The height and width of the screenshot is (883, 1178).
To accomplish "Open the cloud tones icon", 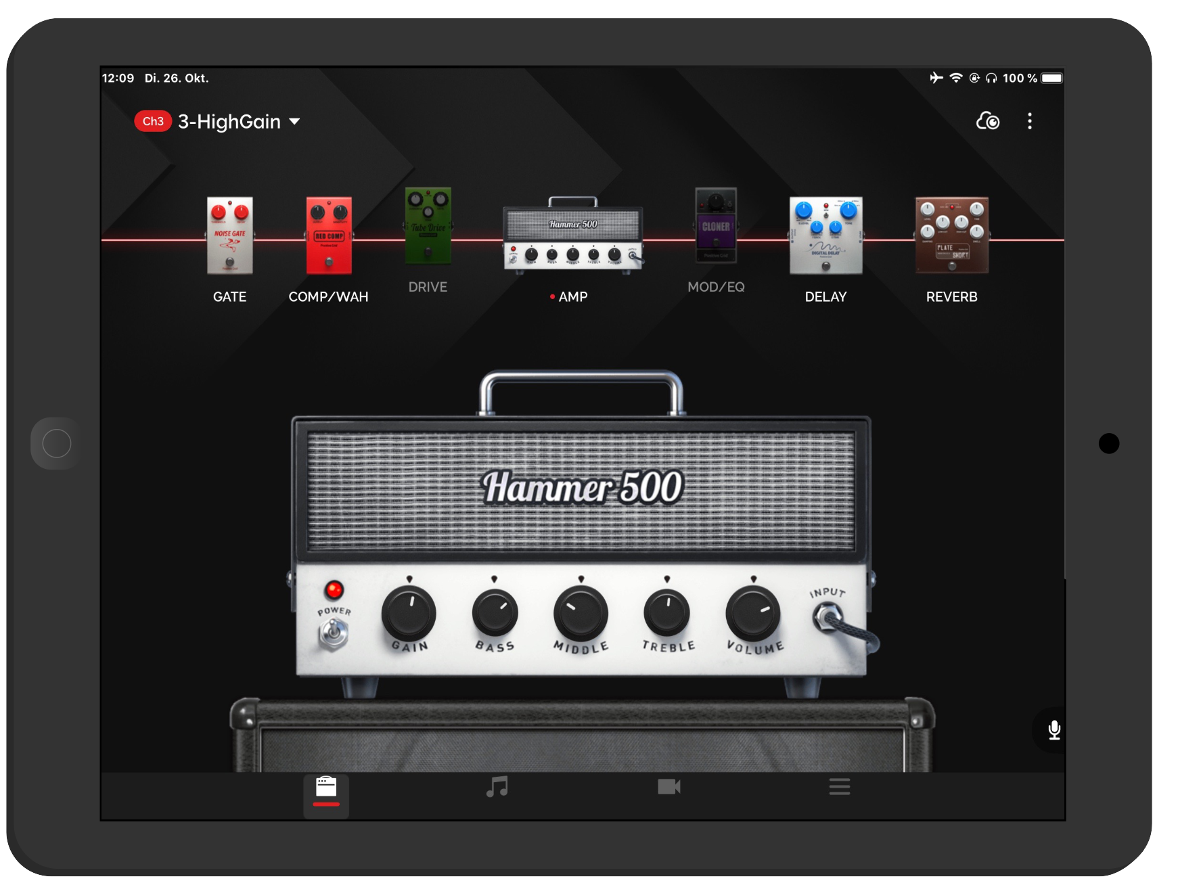I will [x=987, y=121].
